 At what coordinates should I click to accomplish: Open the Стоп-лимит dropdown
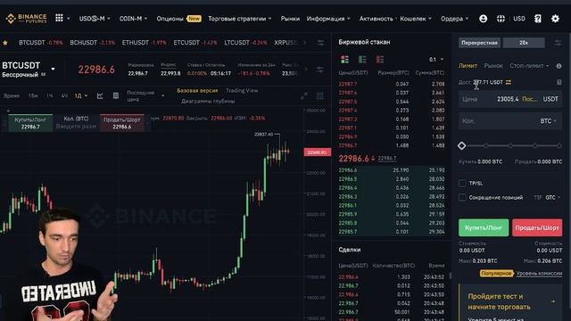[529, 66]
